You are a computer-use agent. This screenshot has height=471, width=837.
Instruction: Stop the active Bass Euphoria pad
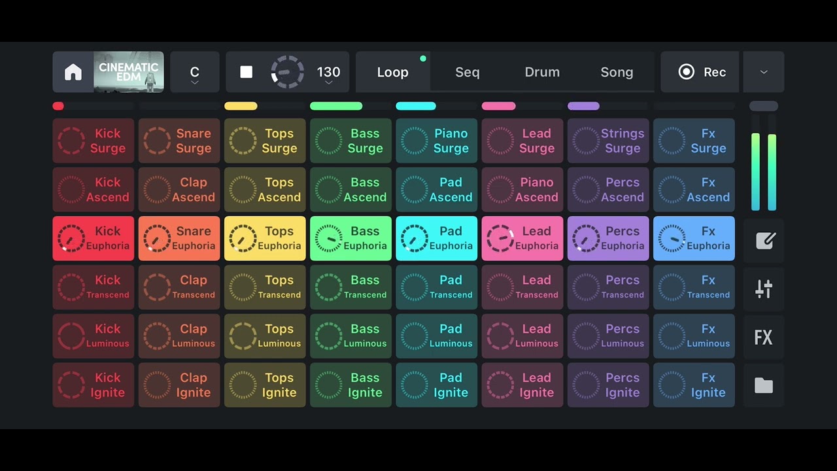pos(350,239)
